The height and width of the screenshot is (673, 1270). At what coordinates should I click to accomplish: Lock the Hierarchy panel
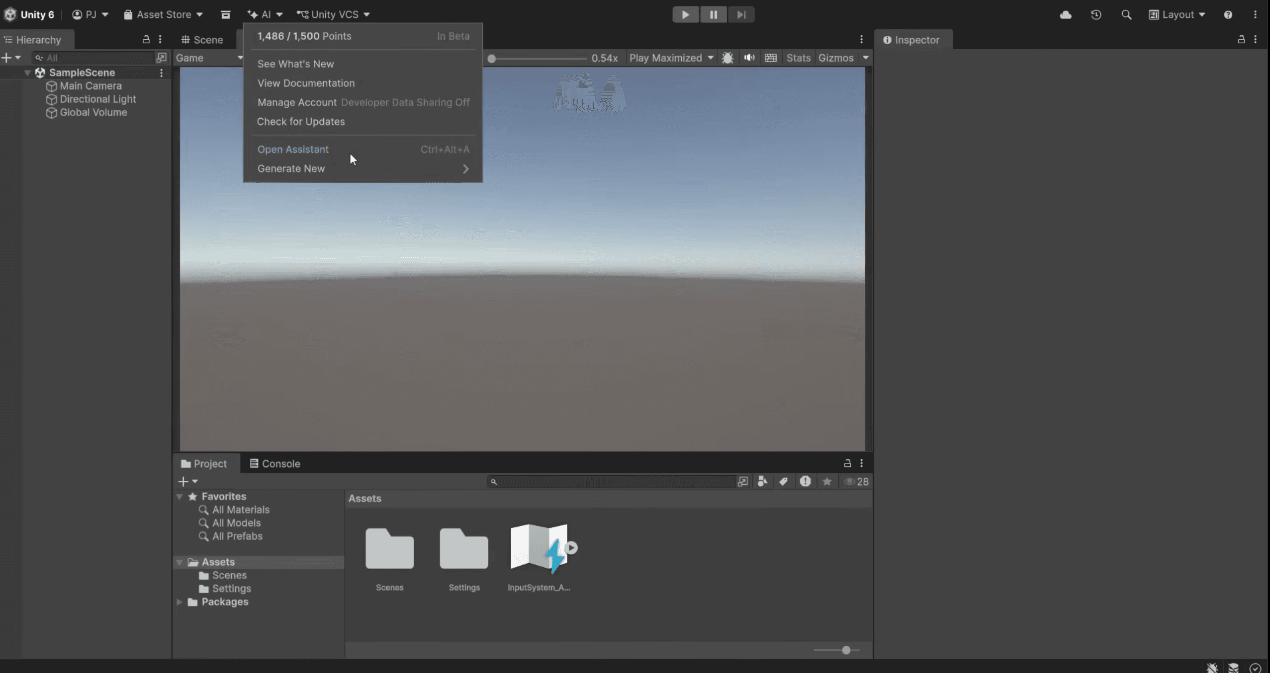146,39
